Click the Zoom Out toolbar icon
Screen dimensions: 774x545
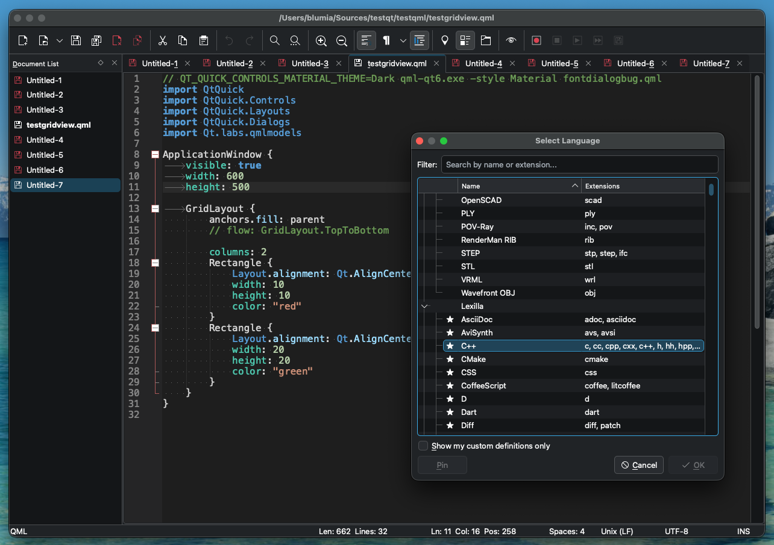click(341, 40)
